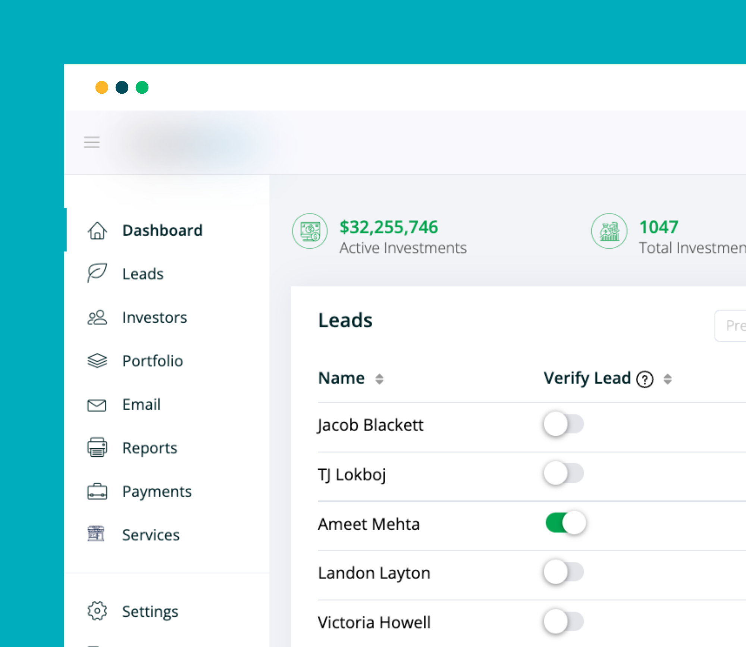746x647 pixels.
Task: Click the Verify Lead help question icon
Action: point(645,380)
